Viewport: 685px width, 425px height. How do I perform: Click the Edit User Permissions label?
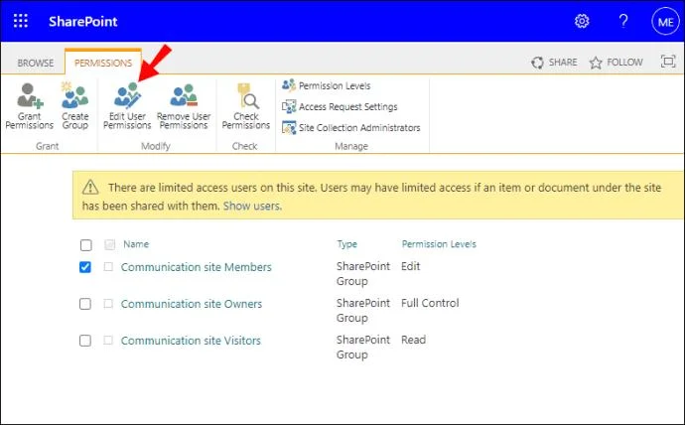click(x=127, y=121)
